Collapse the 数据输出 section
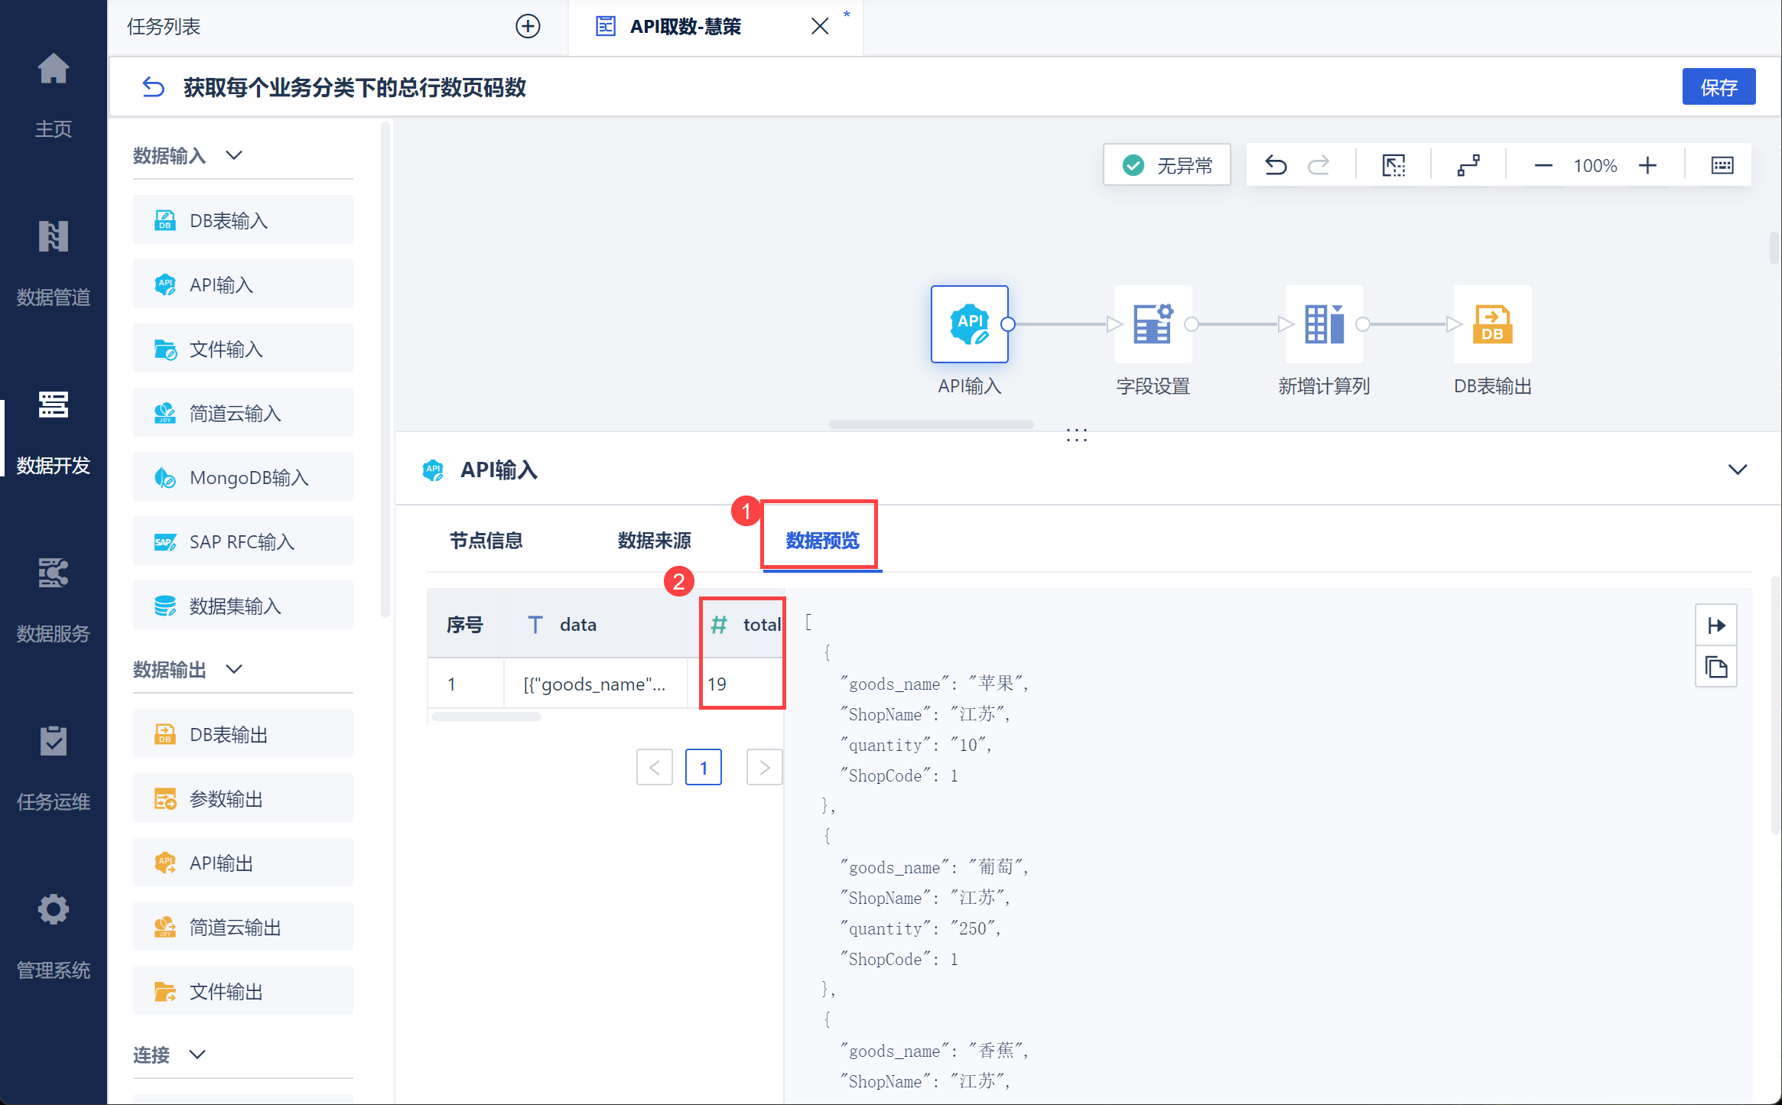The width and height of the screenshot is (1782, 1105). (x=234, y=669)
